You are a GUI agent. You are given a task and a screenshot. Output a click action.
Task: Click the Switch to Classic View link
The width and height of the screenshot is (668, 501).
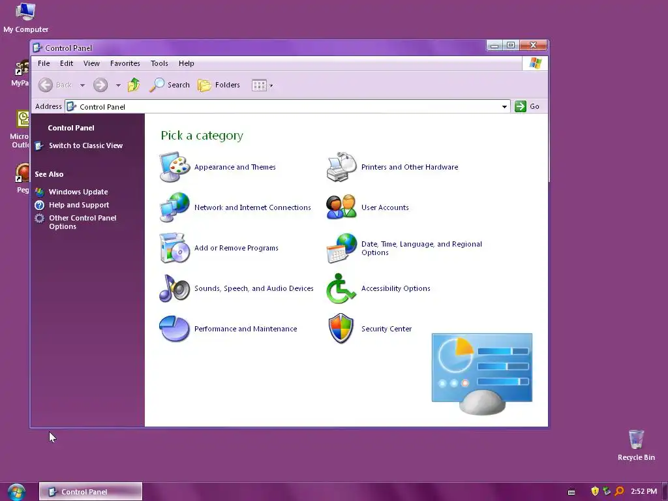pos(85,145)
